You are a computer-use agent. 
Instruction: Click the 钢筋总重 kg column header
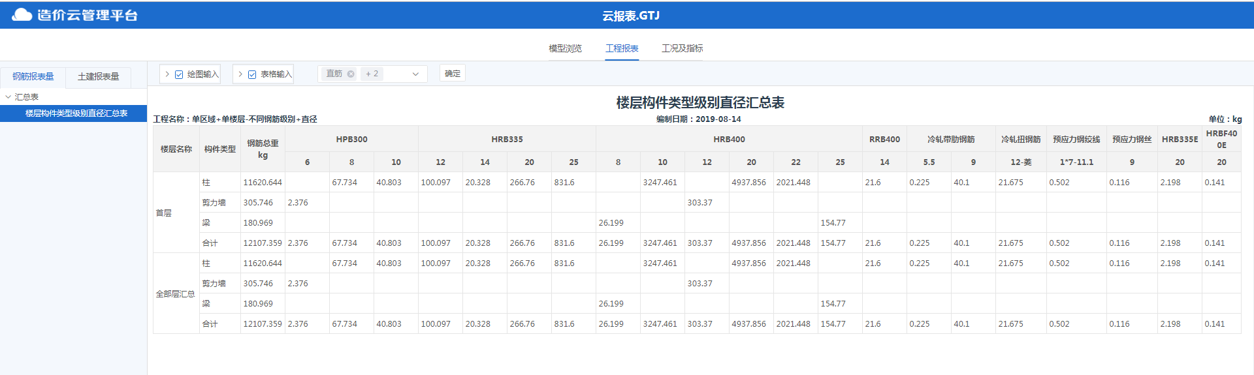(263, 149)
